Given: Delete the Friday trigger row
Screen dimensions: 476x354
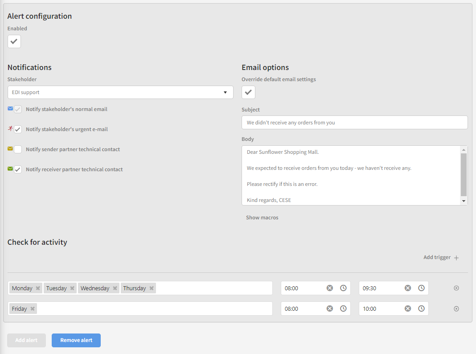Looking at the screenshot, I should point(456,309).
